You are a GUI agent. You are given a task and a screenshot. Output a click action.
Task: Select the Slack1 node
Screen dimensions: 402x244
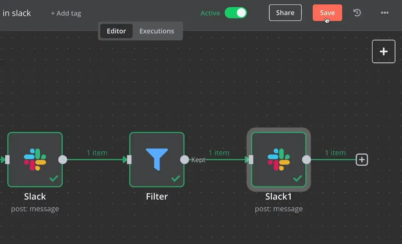(279, 159)
